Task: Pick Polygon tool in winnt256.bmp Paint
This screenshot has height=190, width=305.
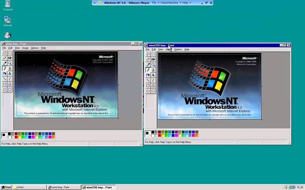Action: pos(153,85)
